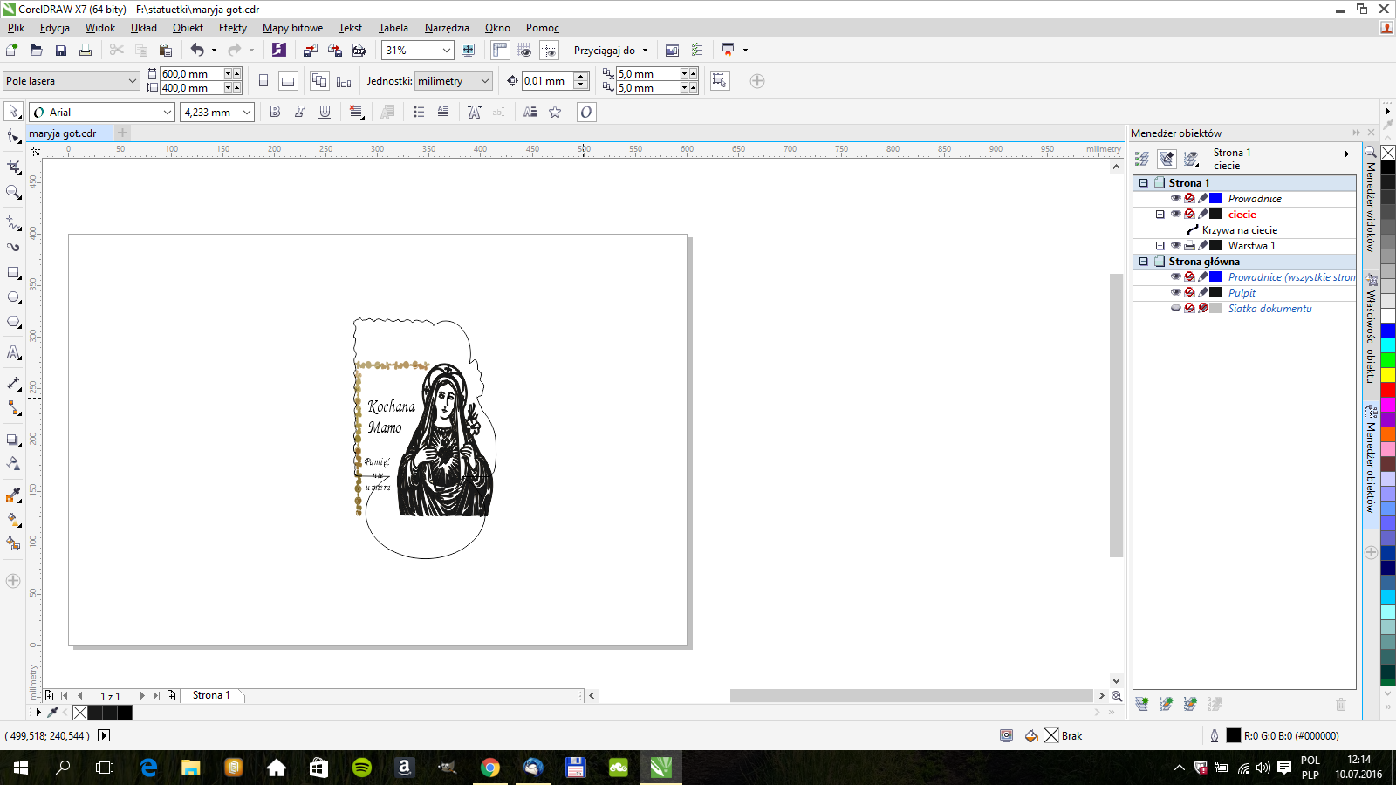Select the Zoom tool in toolbox
1396x785 pixels.
click(13, 193)
